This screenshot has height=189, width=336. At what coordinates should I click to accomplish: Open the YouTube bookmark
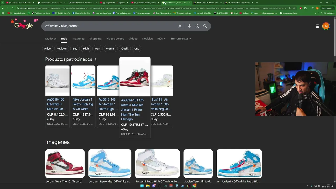pos(244,13)
